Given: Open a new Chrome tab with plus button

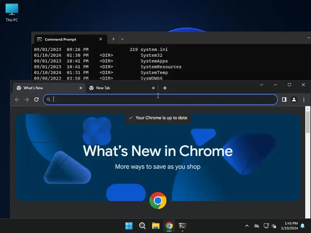Looking at the screenshot, I should 165,88.
